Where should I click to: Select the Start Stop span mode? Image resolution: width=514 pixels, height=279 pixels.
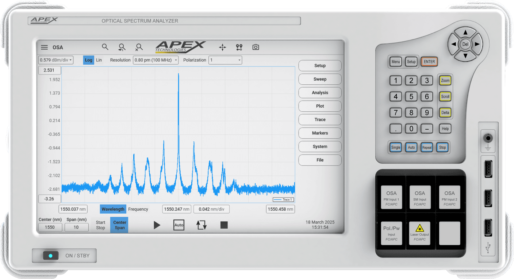[100, 225]
